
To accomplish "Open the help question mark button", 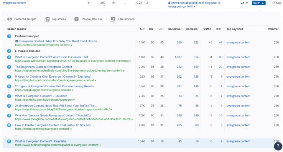I will click(x=278, y=146).
